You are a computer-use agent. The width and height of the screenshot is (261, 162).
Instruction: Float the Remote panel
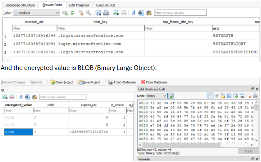pyautogui.click(x=253, y=159)
